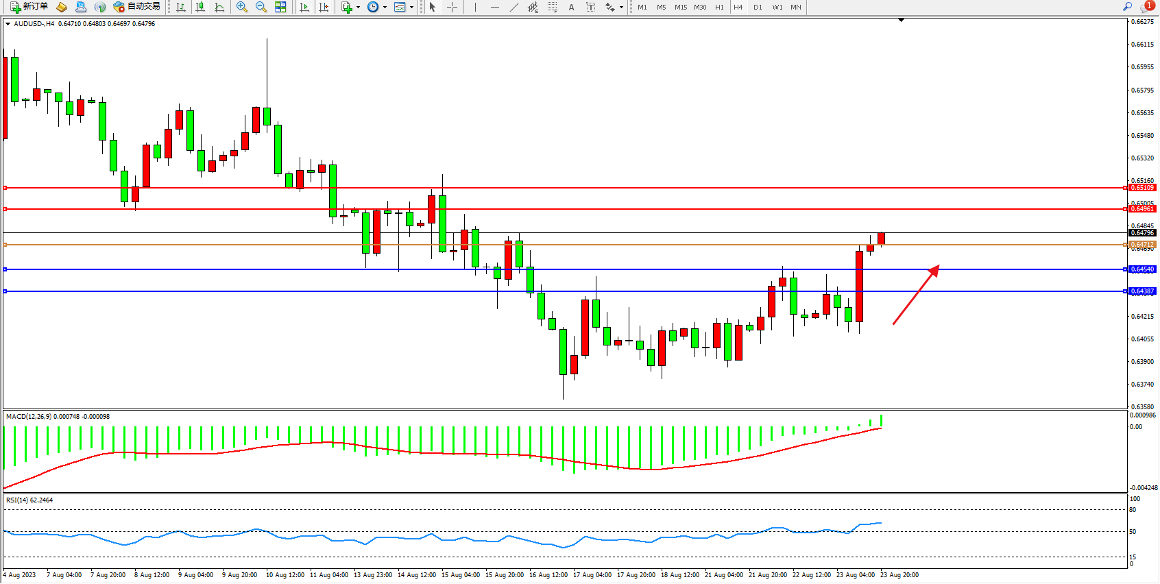Click the red 0.65109 horizontal line label
1160x584 pixels.
(x=1142, y=188)
